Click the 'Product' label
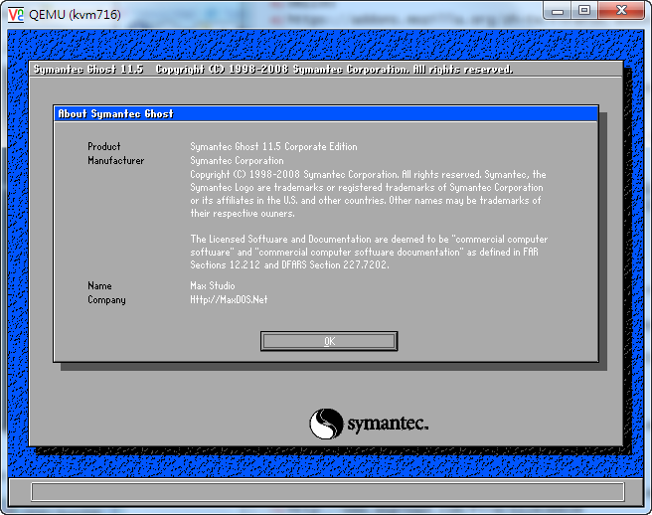 click(x=104, y=146)
